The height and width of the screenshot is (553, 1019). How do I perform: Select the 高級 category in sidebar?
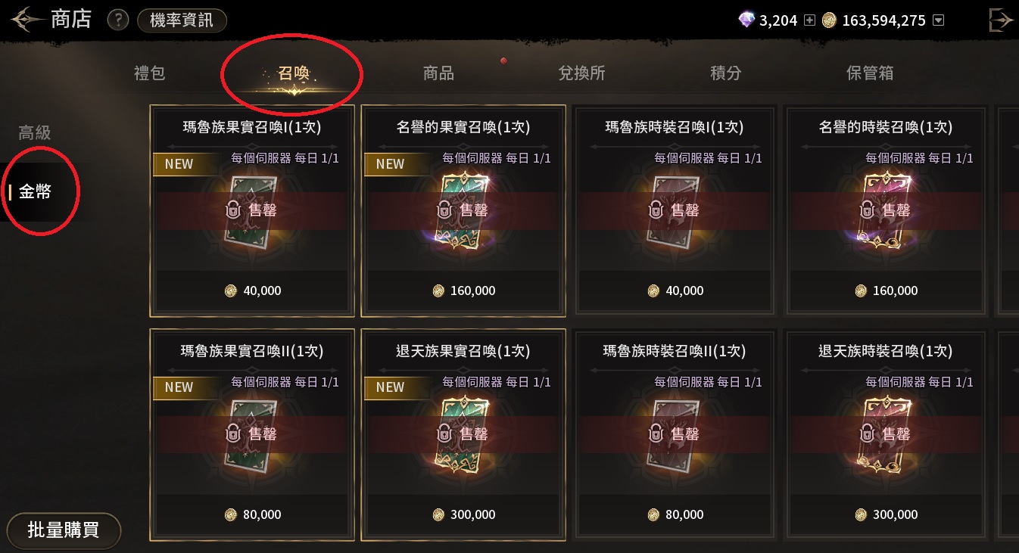[35, 132]
